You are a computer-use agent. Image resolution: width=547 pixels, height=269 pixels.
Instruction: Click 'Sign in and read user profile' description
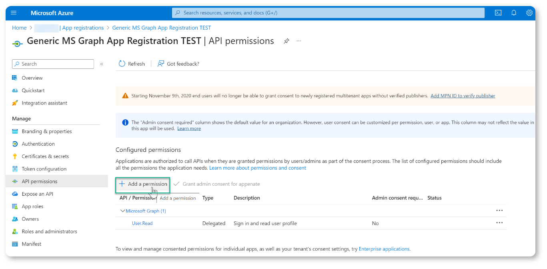[x=265, y=223]
